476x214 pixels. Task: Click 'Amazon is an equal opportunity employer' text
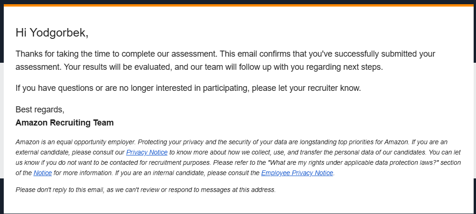coord(76,142)
